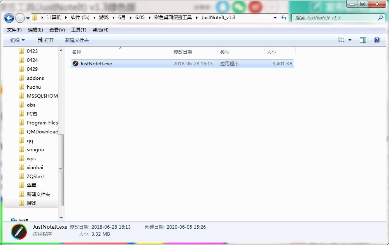The width and height of the screenshot is (389, 245).
Task: Click 彩色桌面便签工具 in the address path
Action: tap(173, 17)
